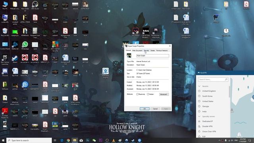The image size is (254, 143).
Task: Select Discord desktop shortcut
Action: [5, 72]
